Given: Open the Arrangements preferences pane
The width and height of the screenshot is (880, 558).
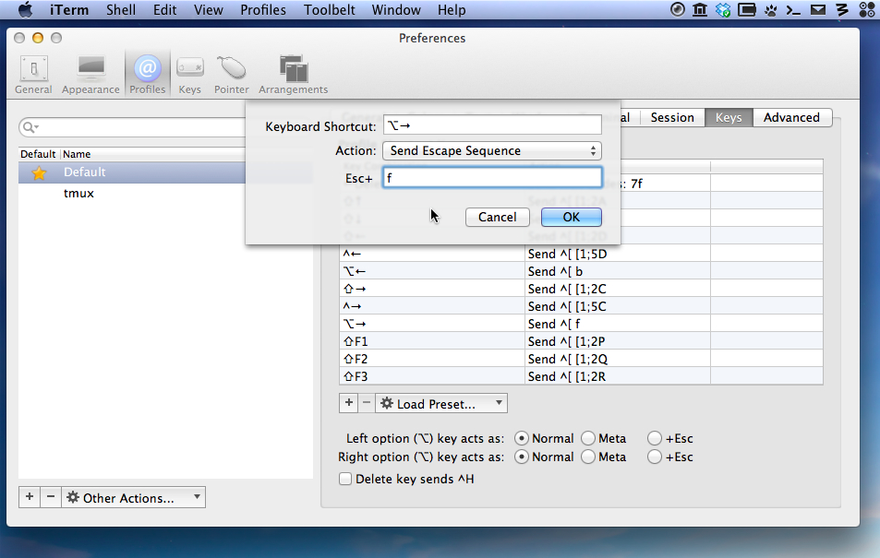Looking at the screenshot, I should pos(293,75).
